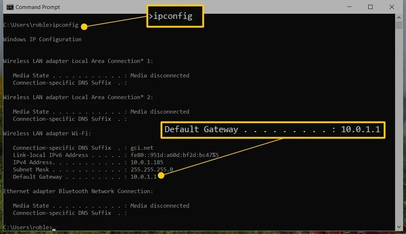Screen dimensions: 406x234
Task: Click the yellow dot next to ipconfig command
Action: point(84,26)
